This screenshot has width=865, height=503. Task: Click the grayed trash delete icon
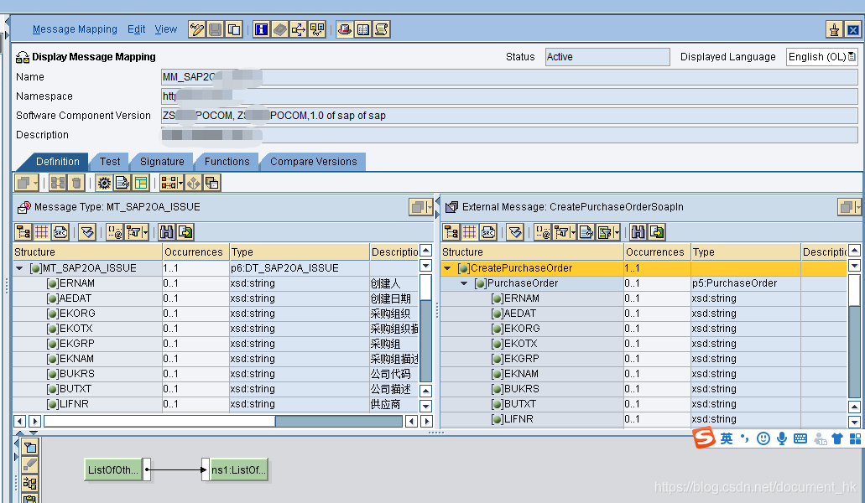click(x=76, y=183)
